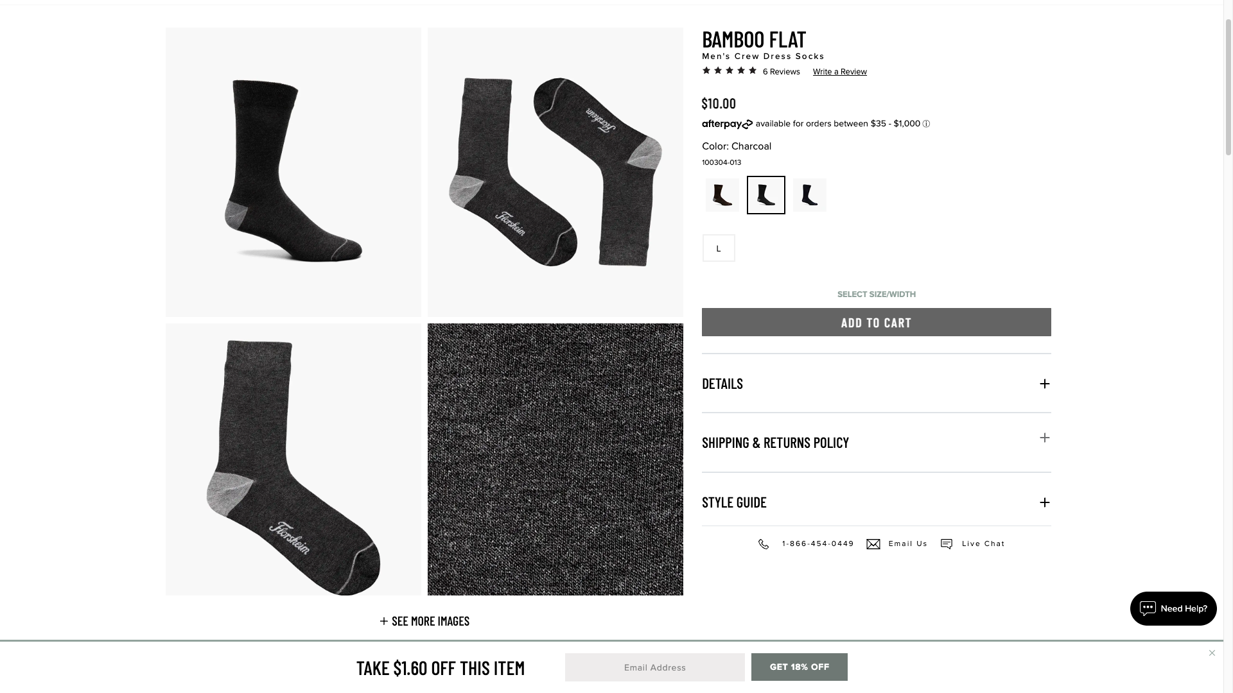Expand the Style Guide section

877,502
